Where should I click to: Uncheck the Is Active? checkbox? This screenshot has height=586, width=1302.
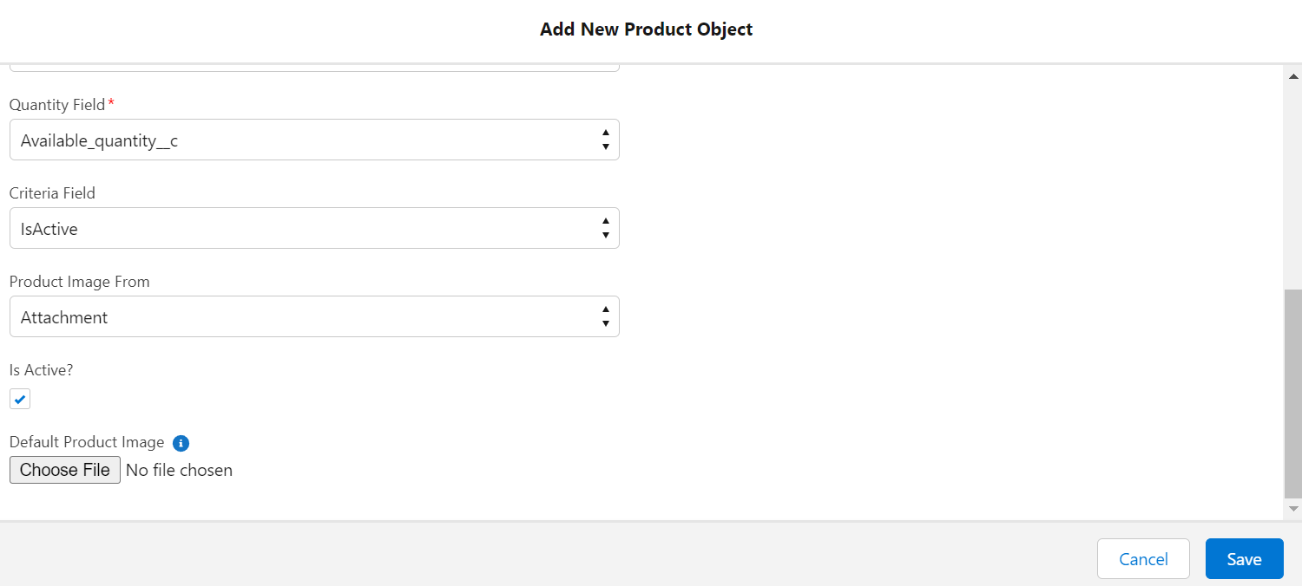click(20, 399)
